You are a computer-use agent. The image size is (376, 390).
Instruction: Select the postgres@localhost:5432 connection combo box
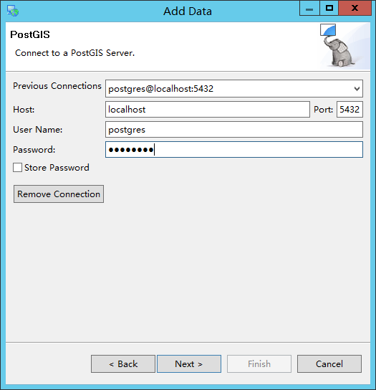click(234, 89)
